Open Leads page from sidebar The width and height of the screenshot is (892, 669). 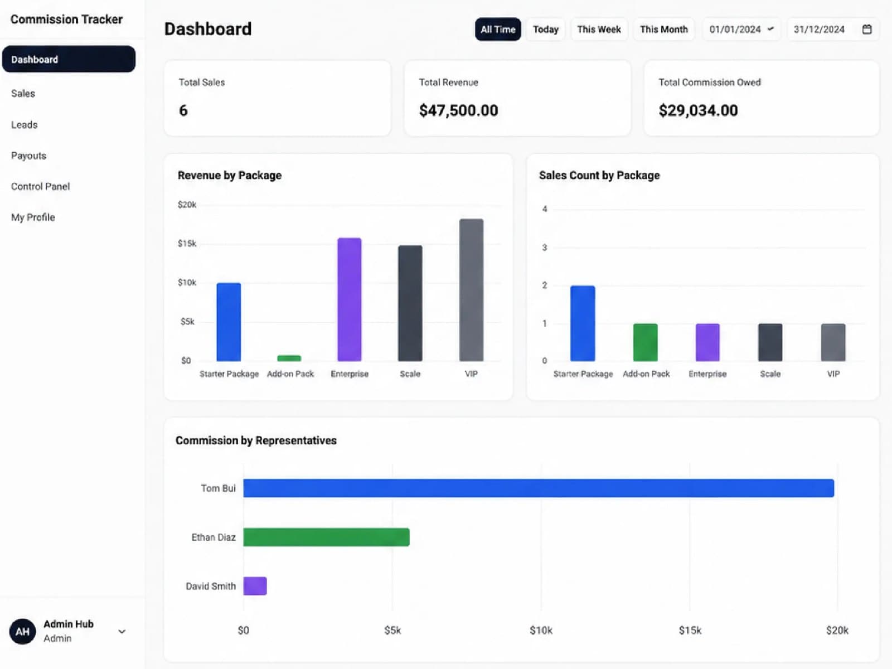[x=24, y=125]
